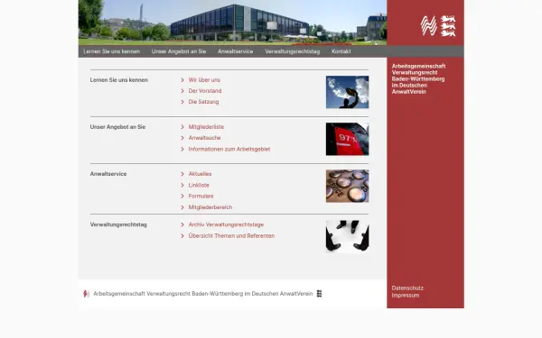This screenshot has height=338, width=542.
Task: Click the footer Arbeitsgemeinschaft Verwaltungsrecht text
Action: tap(203, 294)
